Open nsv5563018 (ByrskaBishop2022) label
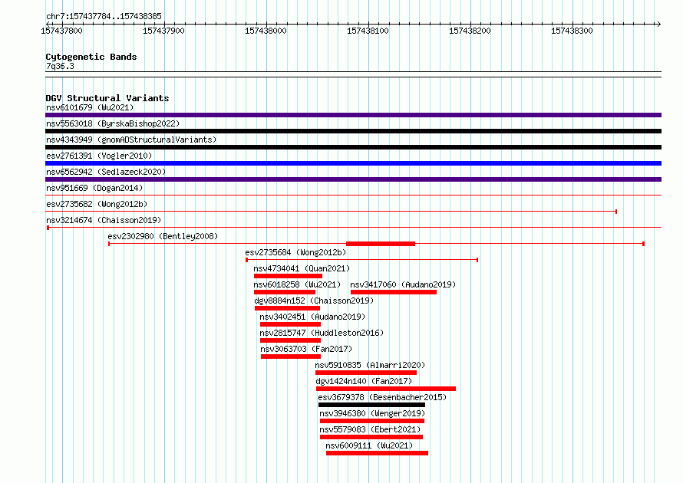Screen dimensions: 683x483 113,123
